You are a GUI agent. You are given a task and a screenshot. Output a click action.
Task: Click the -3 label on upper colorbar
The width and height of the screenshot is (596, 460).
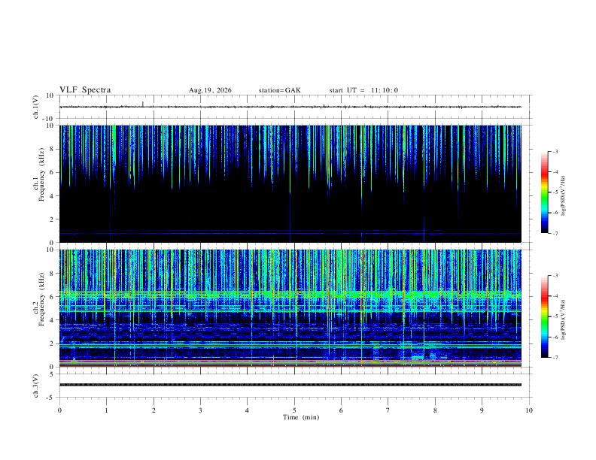555,151
